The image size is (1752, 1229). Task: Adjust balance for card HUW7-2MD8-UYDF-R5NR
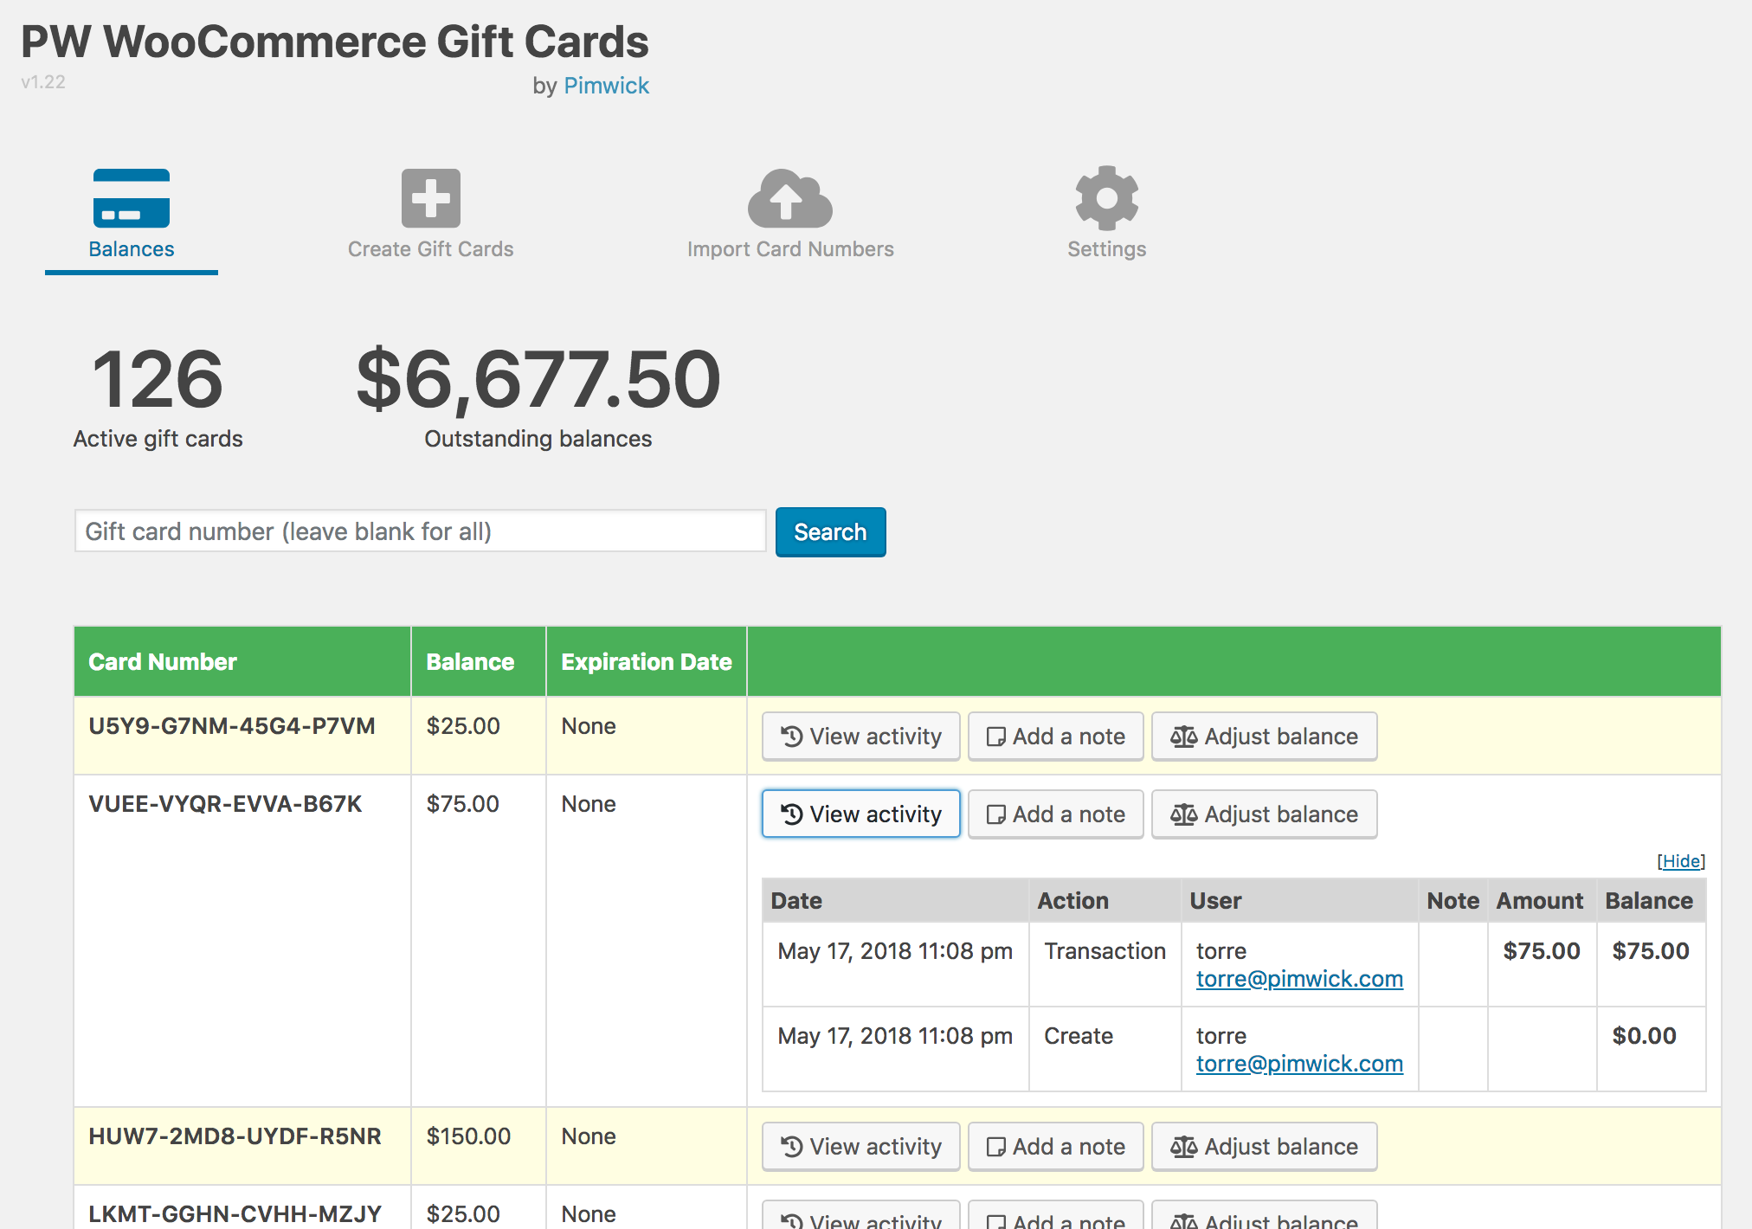tap(1264, 1147)
